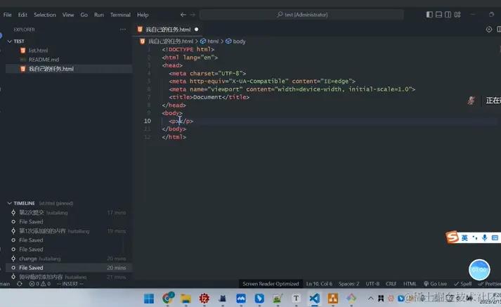Open File Explorer from the taskbar
This screenshot has width=501, height=307.
pos(186,299)
